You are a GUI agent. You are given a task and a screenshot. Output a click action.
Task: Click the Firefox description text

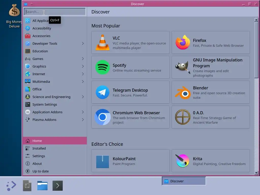pyautogui.click(x=218, y=46)
